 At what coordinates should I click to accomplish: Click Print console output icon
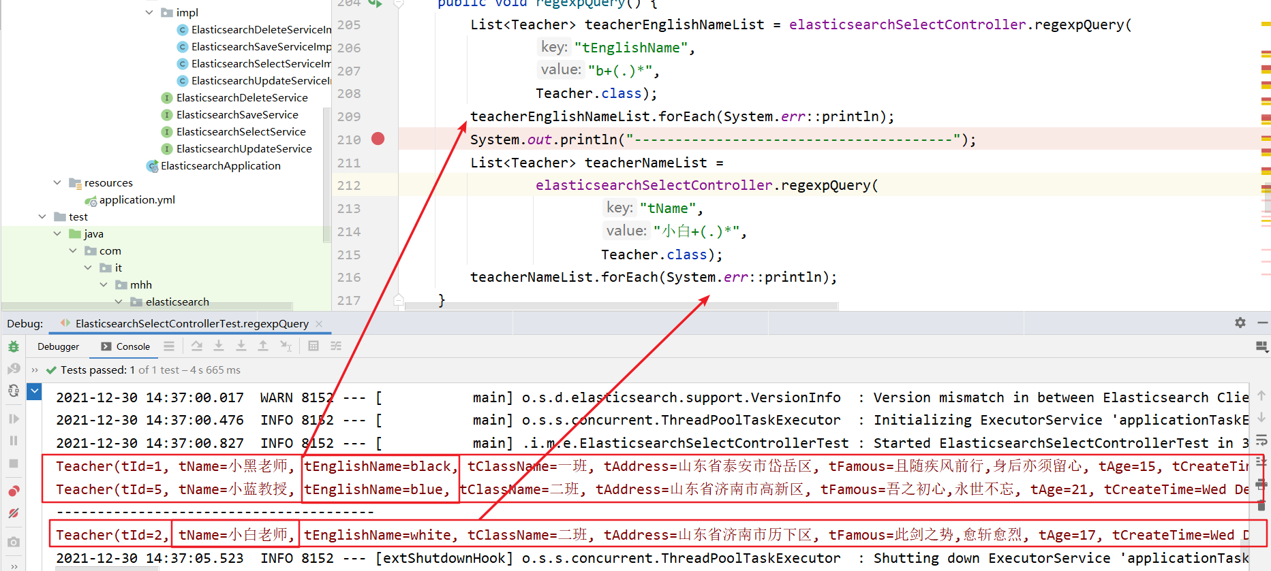click(1261, 484)
